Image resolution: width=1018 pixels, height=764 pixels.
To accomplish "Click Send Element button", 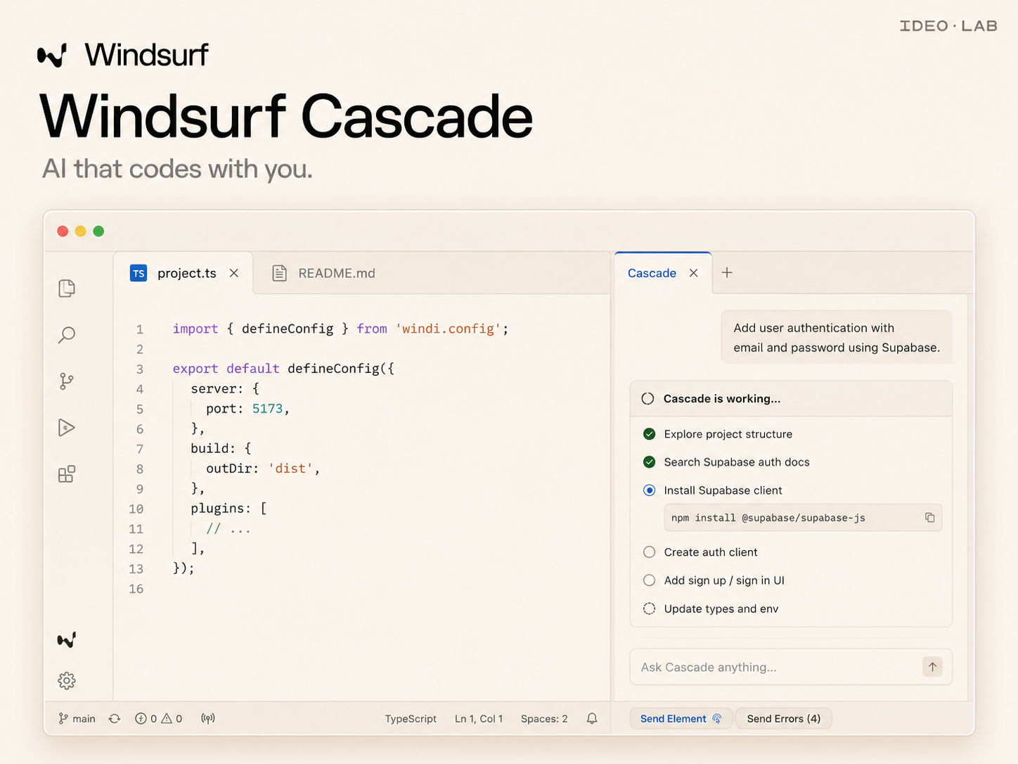I will click(681, 718).
